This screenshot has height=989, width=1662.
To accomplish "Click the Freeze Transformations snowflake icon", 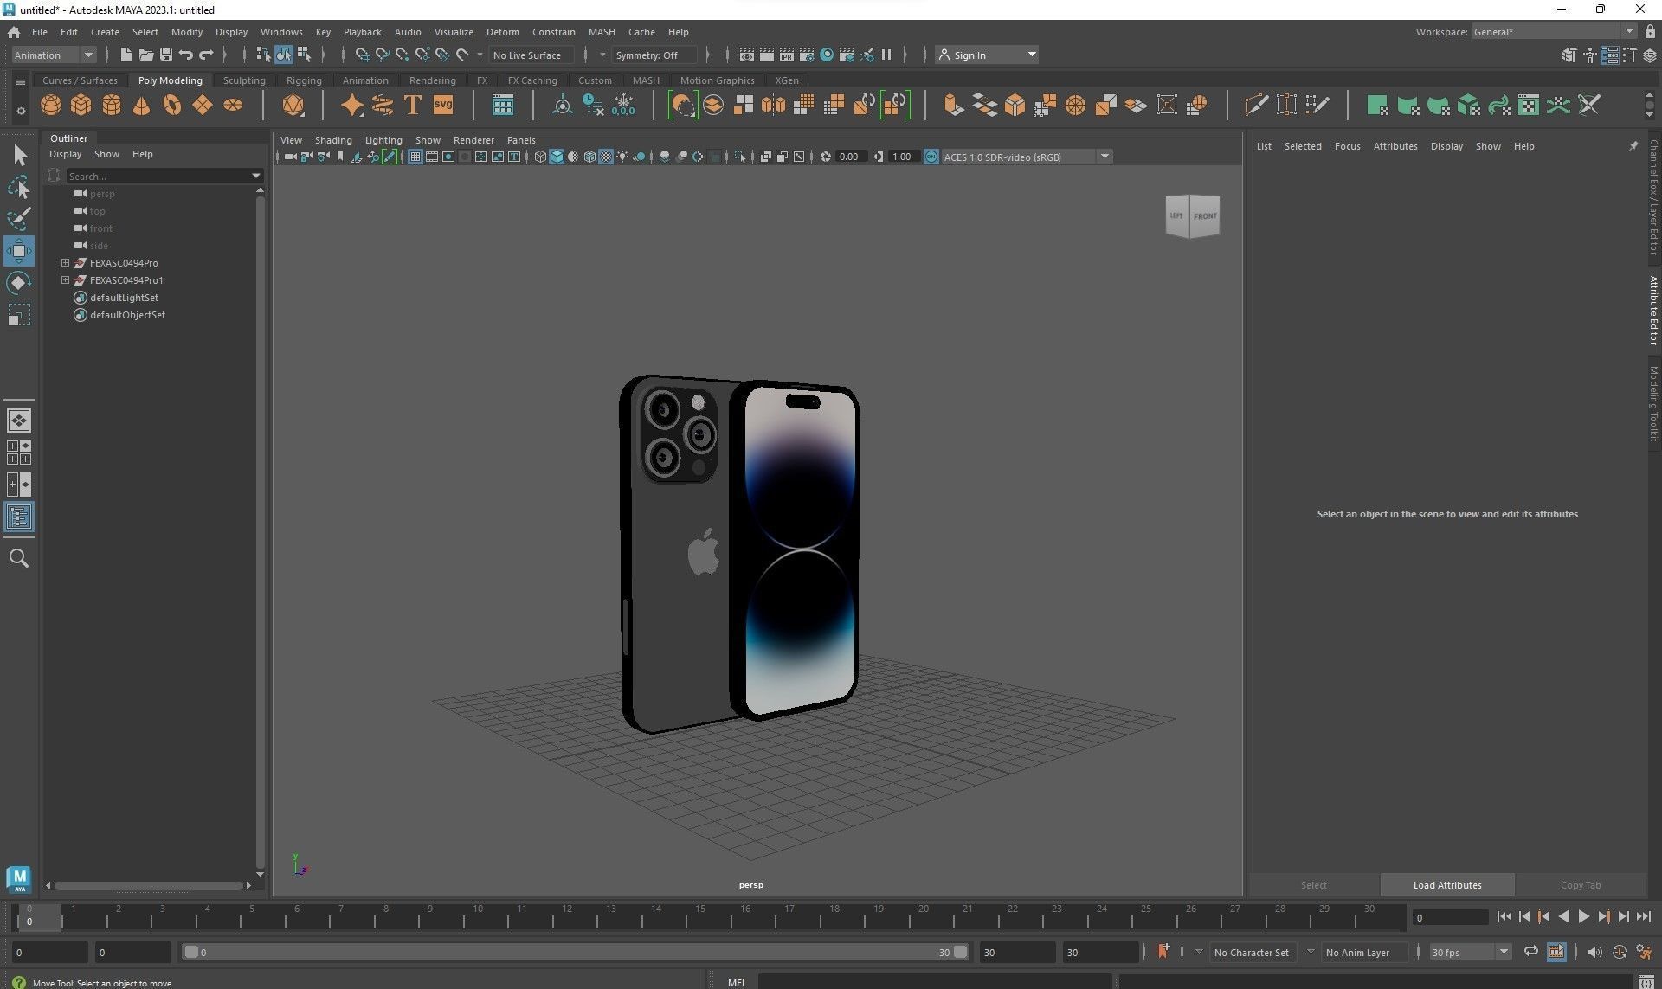I will point(623,106).
